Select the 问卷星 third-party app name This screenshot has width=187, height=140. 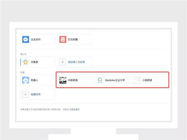(x=35, y=62)
